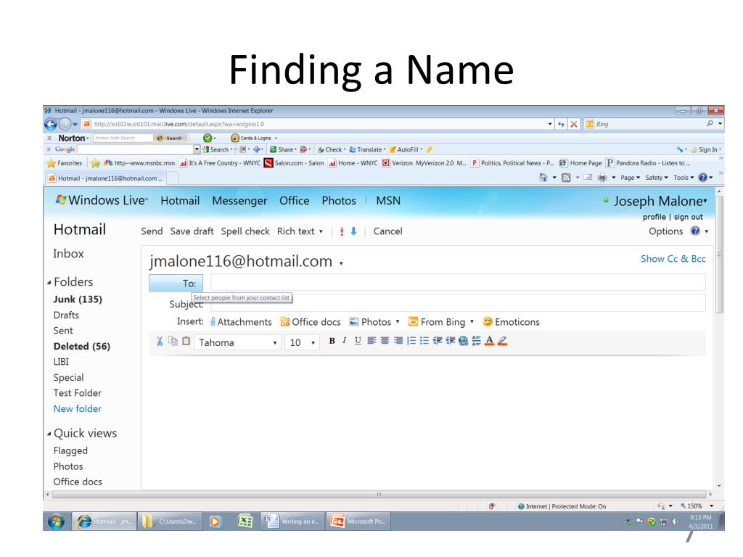This screenshot has height=557, width=743.
Task: Open the font color picker
Action: click(x=490, y=341)
